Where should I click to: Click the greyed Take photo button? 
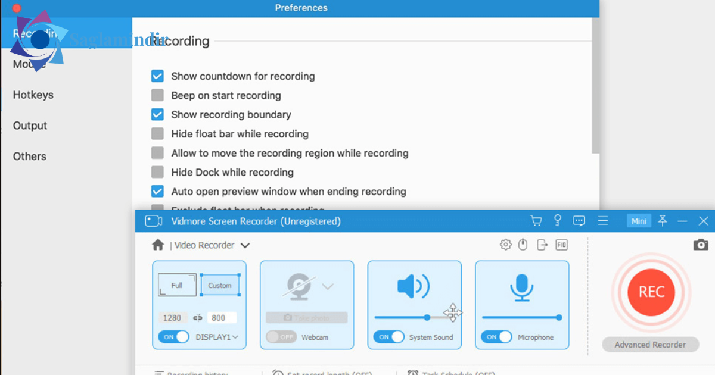pyautogui.click(x=306, y=318)
